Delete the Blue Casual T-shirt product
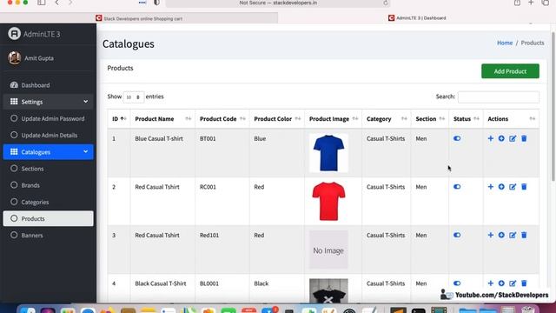This screenshot has height=313, width=556. pyautogui.click(x=524, y=138)
